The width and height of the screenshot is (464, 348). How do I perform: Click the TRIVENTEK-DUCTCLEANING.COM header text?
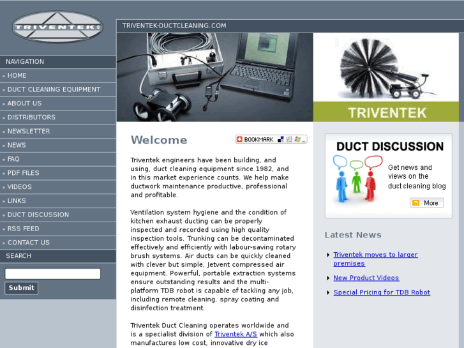174,26
